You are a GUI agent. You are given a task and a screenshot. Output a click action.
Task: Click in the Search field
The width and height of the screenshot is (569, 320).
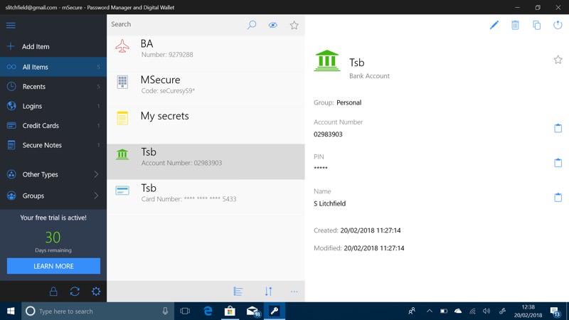pos(174,24)
